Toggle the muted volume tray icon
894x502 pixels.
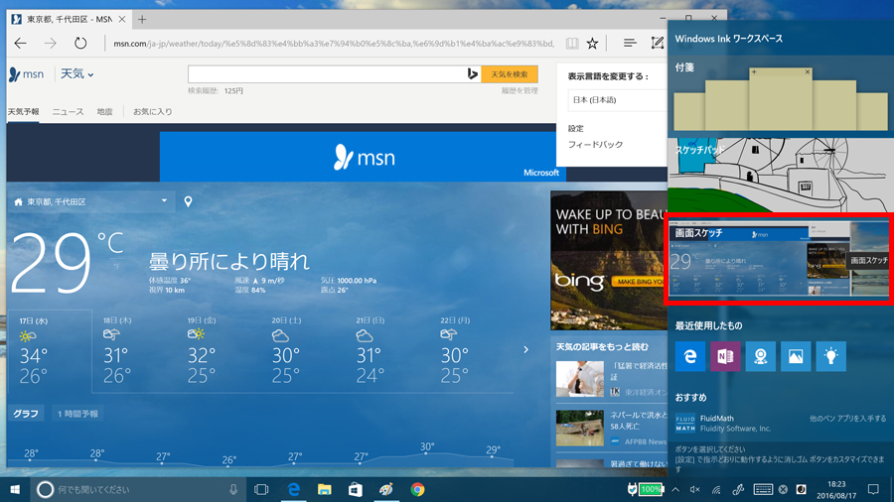(x=695, y=489)
